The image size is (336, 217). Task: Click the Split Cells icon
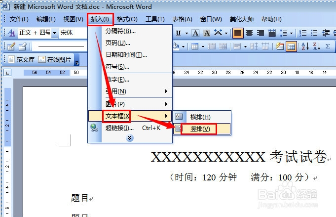pyautogui.click(x=223, y=46)
